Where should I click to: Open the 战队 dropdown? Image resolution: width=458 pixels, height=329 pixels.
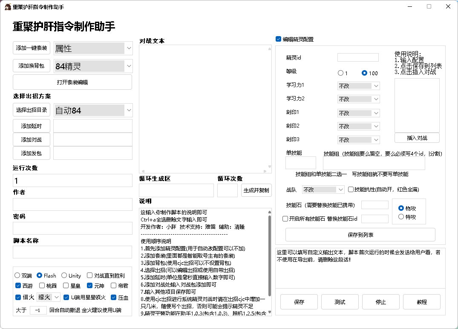[323, 190]
